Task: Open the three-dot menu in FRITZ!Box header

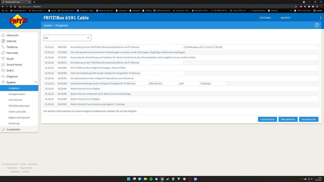Action: click(x=321, y=18)
